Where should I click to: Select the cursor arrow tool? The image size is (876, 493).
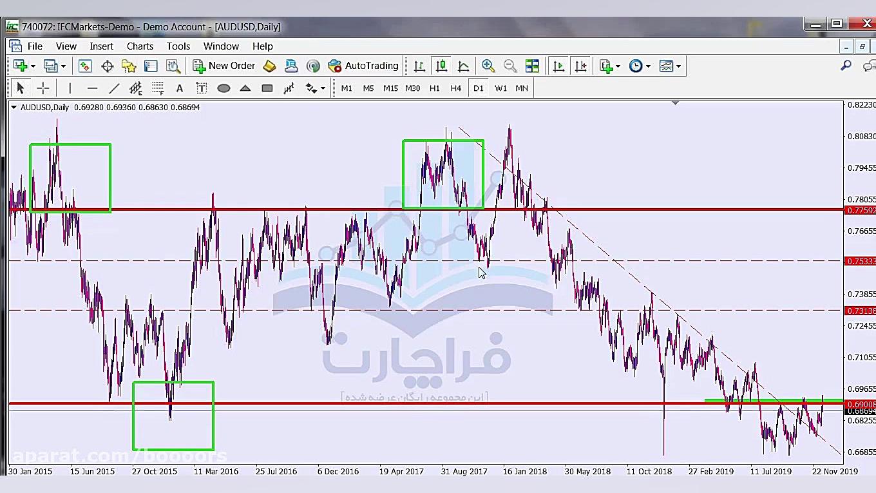[20, 88]
